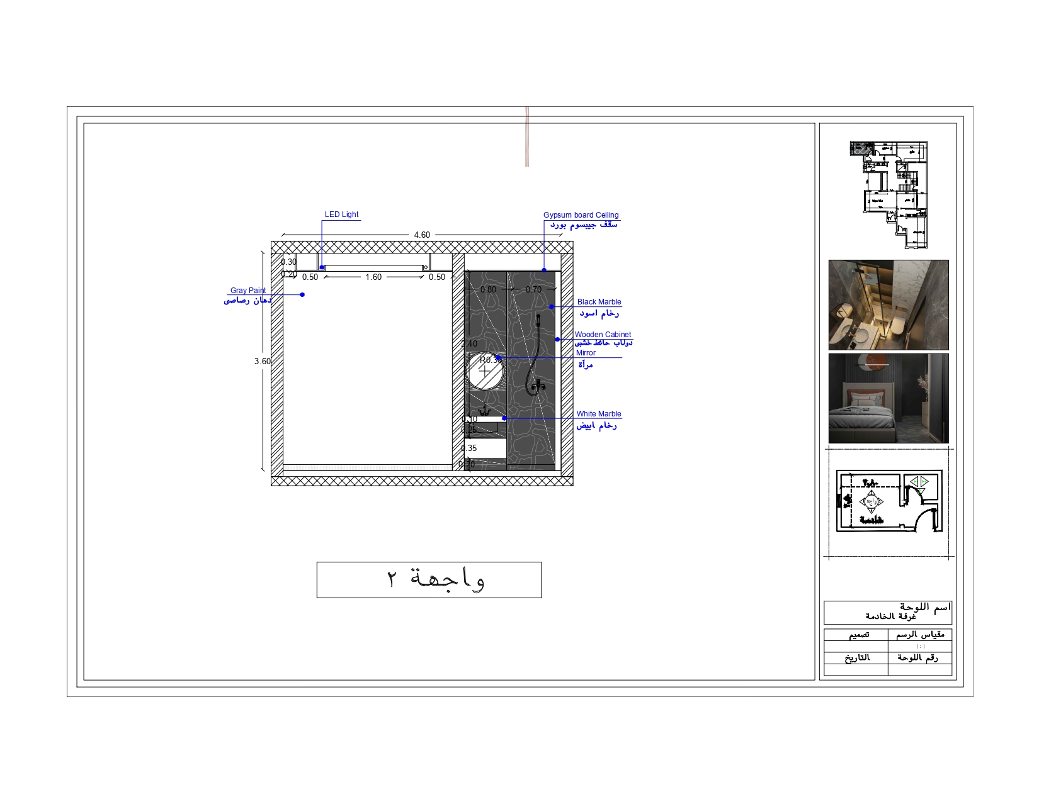Click the bathroom interior render thumbnail

pyautogui.click(x=888, y=303)
